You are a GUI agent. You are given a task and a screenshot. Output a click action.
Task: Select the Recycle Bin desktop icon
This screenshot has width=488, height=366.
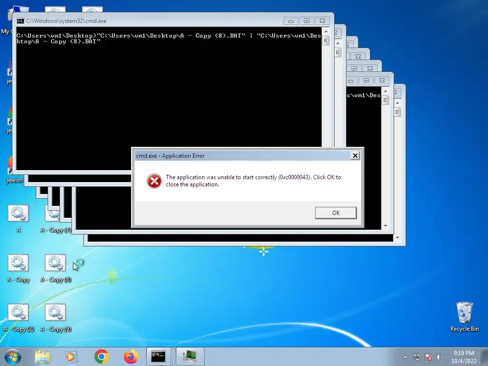point(464,316)
